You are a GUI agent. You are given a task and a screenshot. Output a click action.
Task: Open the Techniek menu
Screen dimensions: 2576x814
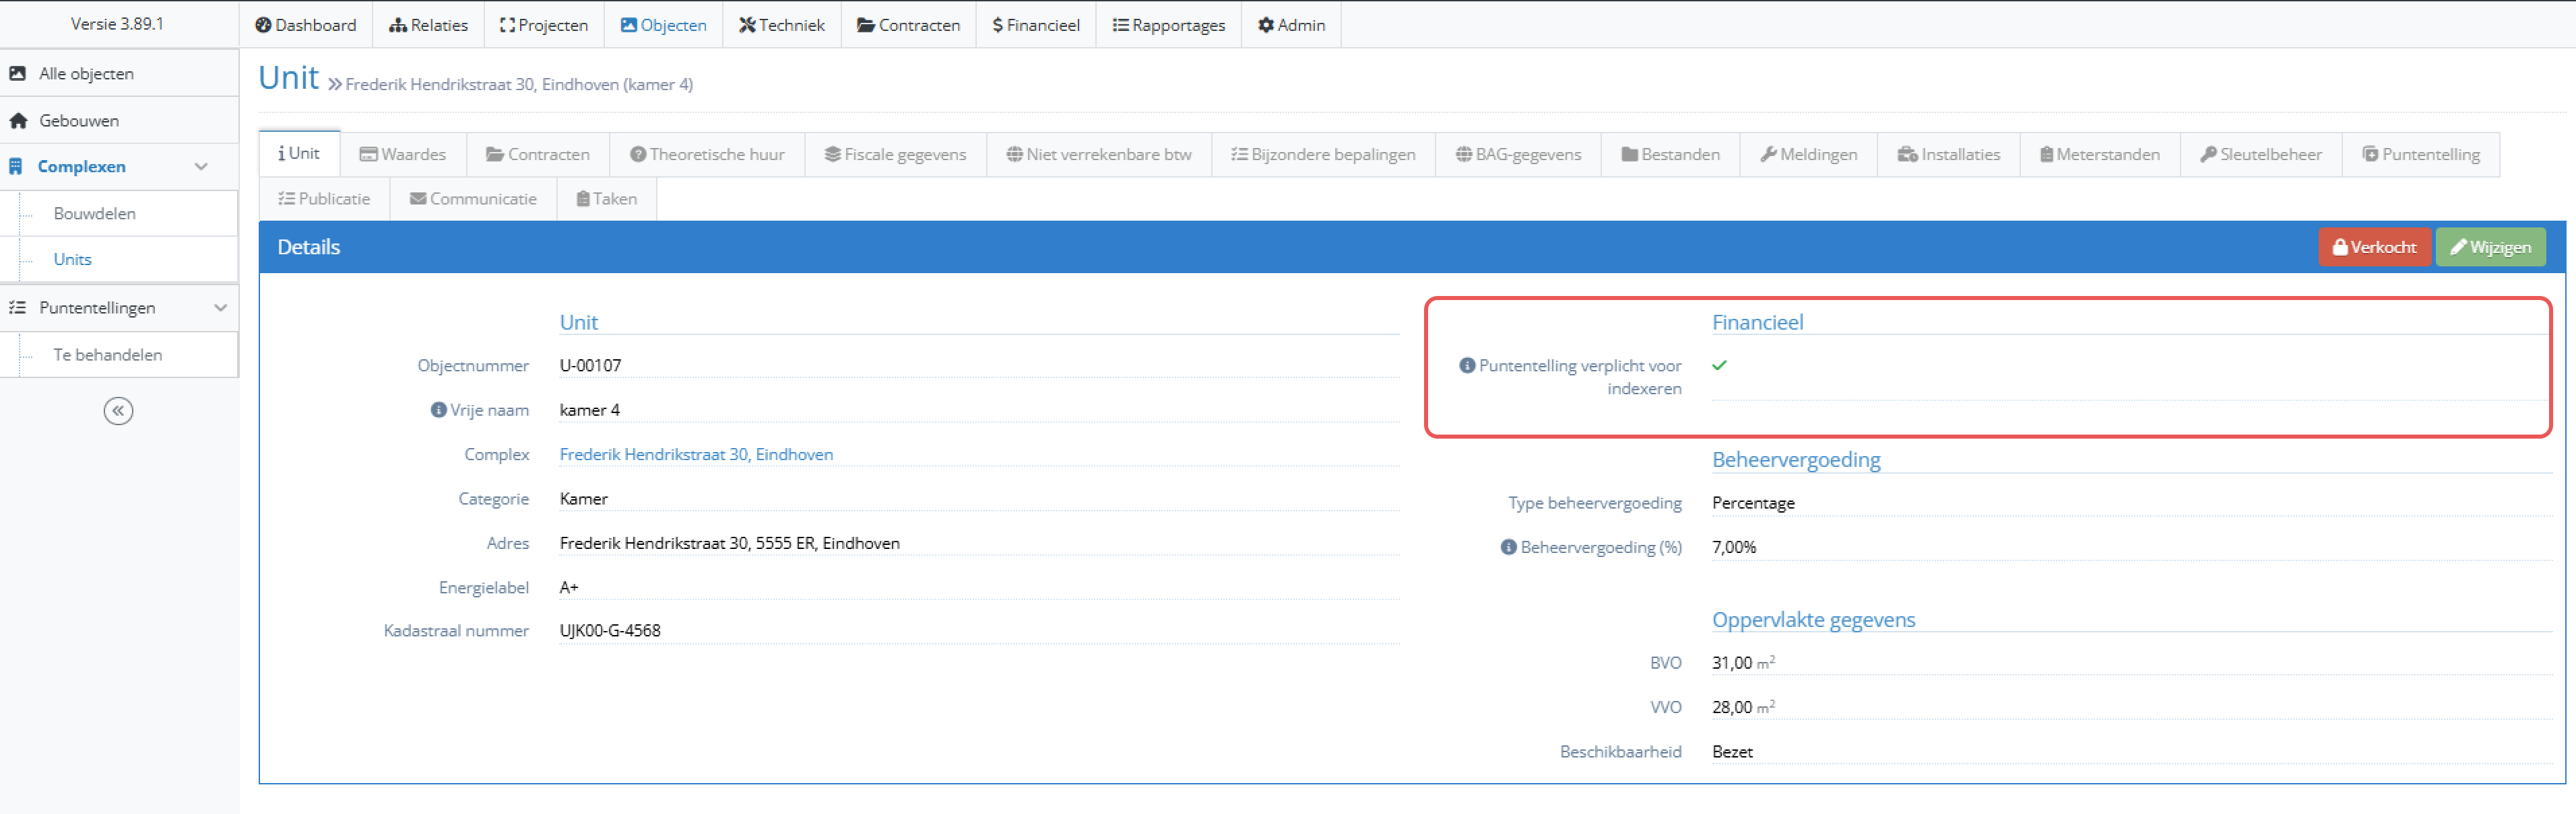[x=782, y=25]
